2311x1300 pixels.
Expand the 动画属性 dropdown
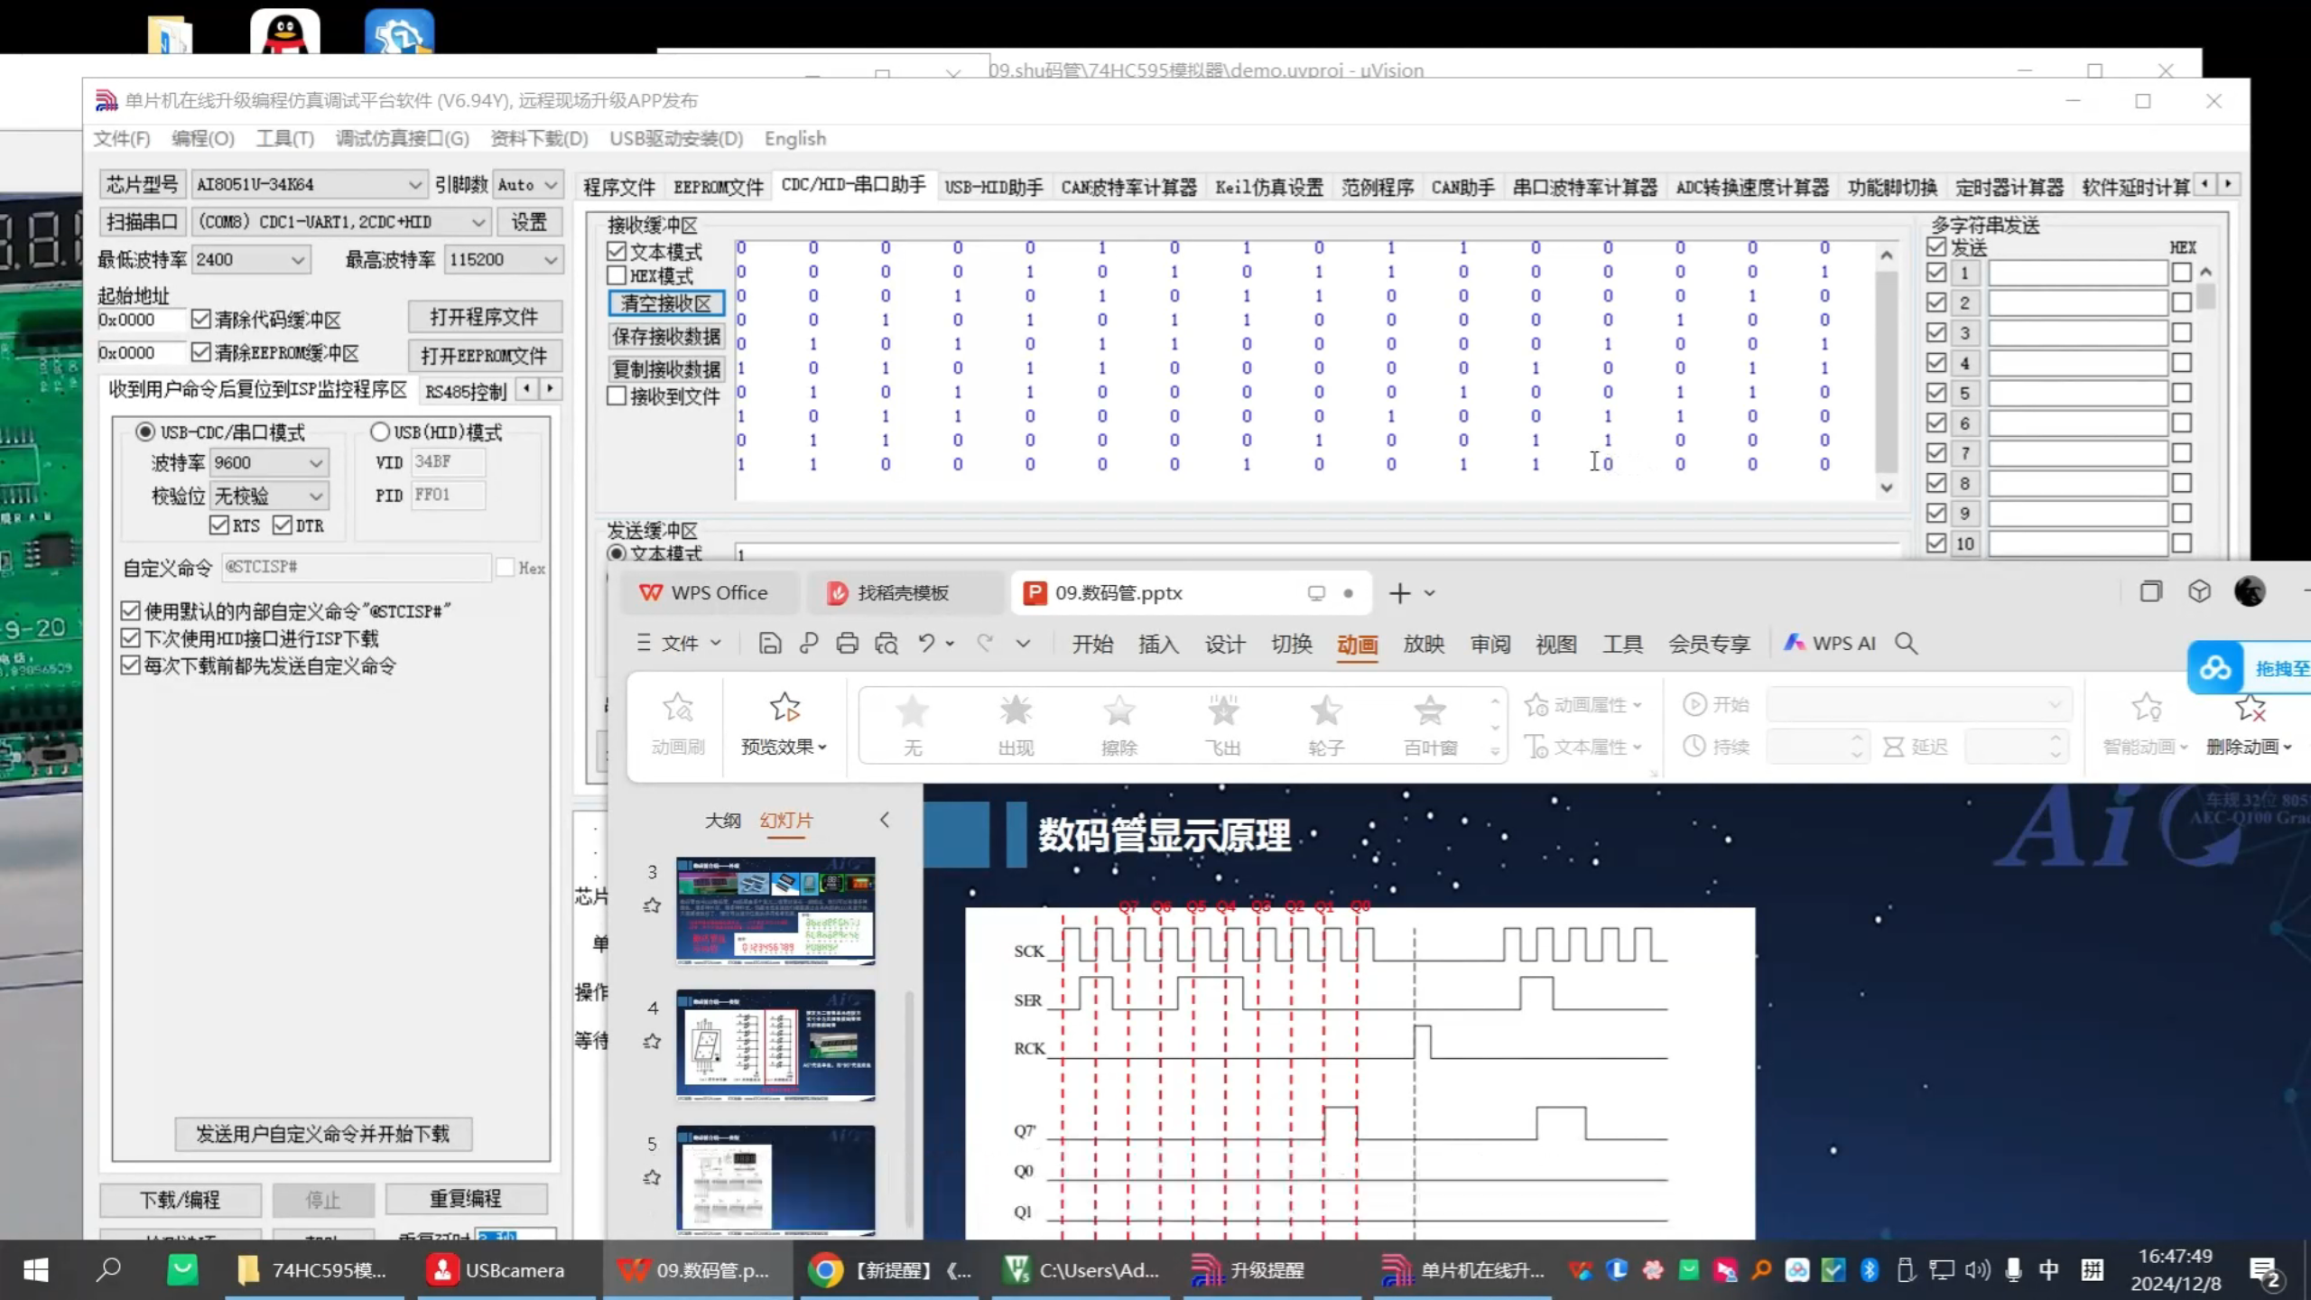click(1638, 704)
